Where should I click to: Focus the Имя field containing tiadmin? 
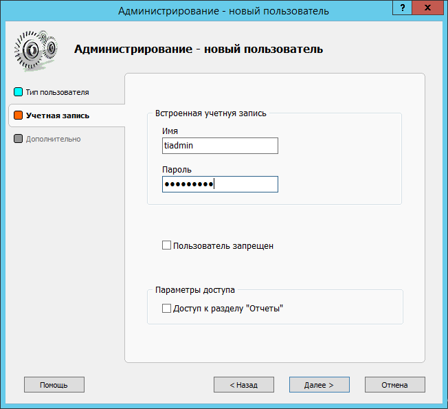[220, 146]
